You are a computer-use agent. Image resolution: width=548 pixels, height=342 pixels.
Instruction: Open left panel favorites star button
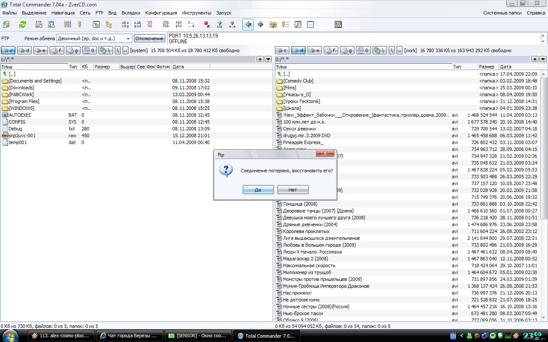click(x=260, y=59)
